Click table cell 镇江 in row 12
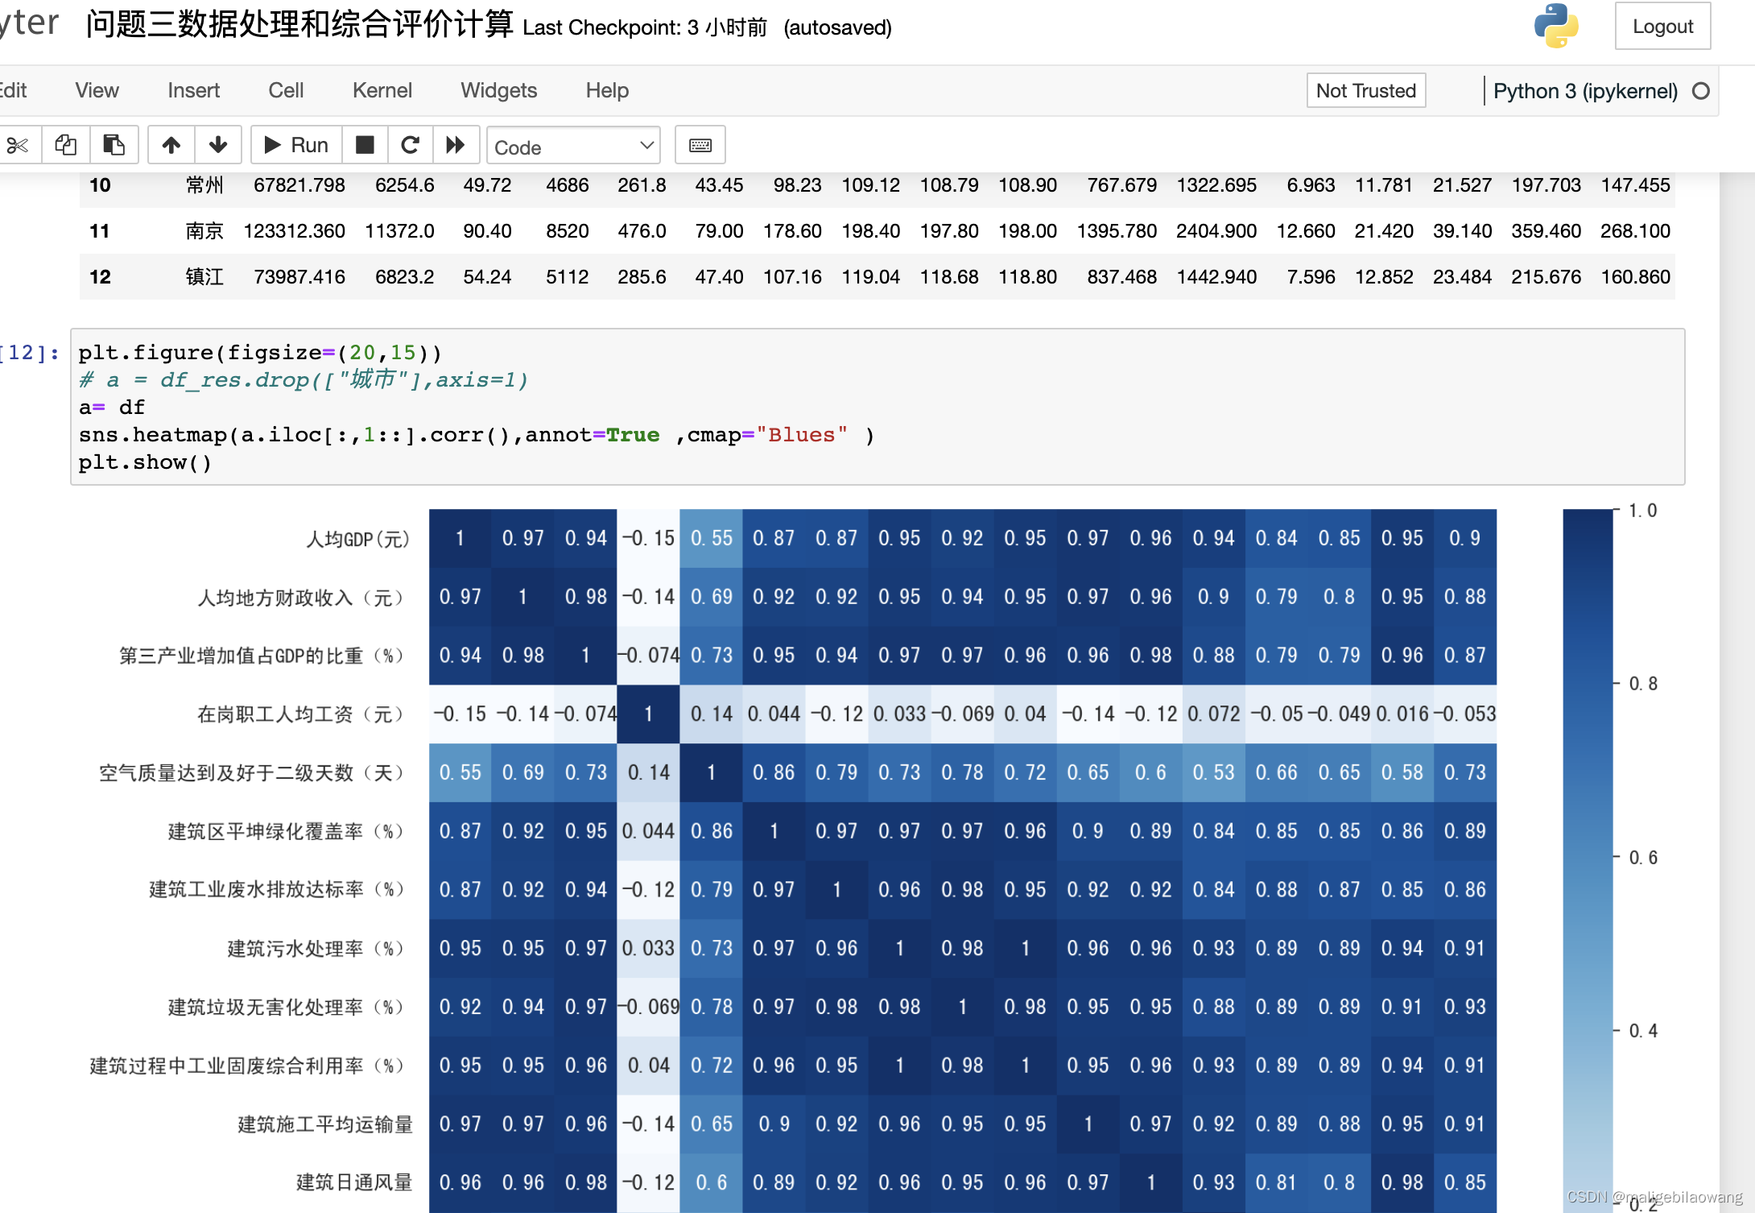 click(204, 277)
